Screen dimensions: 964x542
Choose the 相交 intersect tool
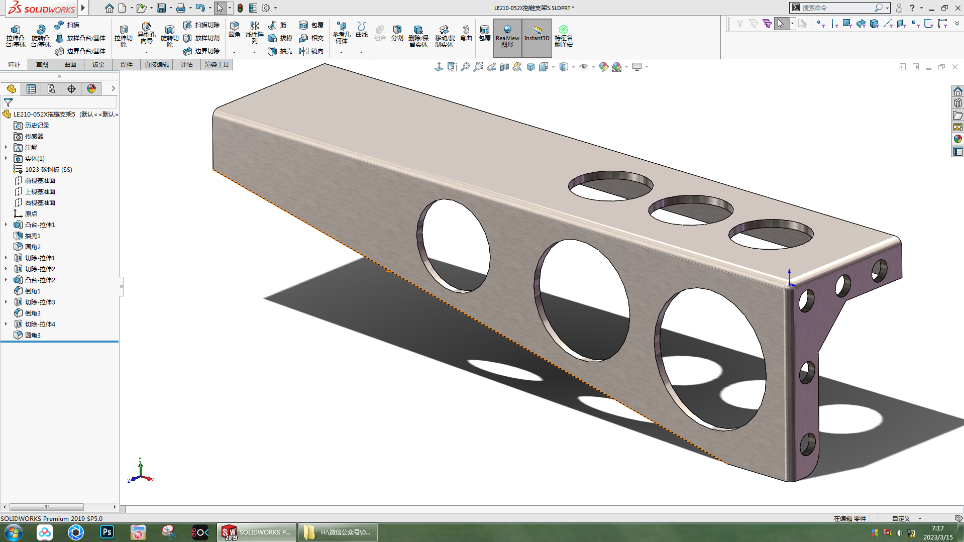coord(311,38)
